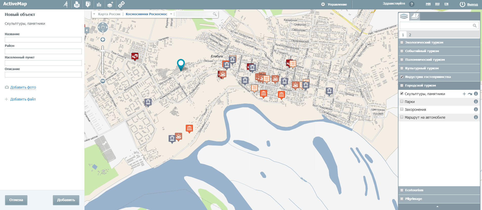Screen dimensions: 482x210
Task: Click the Добавить button
Action: 66,200
